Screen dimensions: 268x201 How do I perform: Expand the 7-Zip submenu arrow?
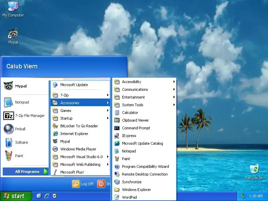pyautogui.click(x=108, y=95)
